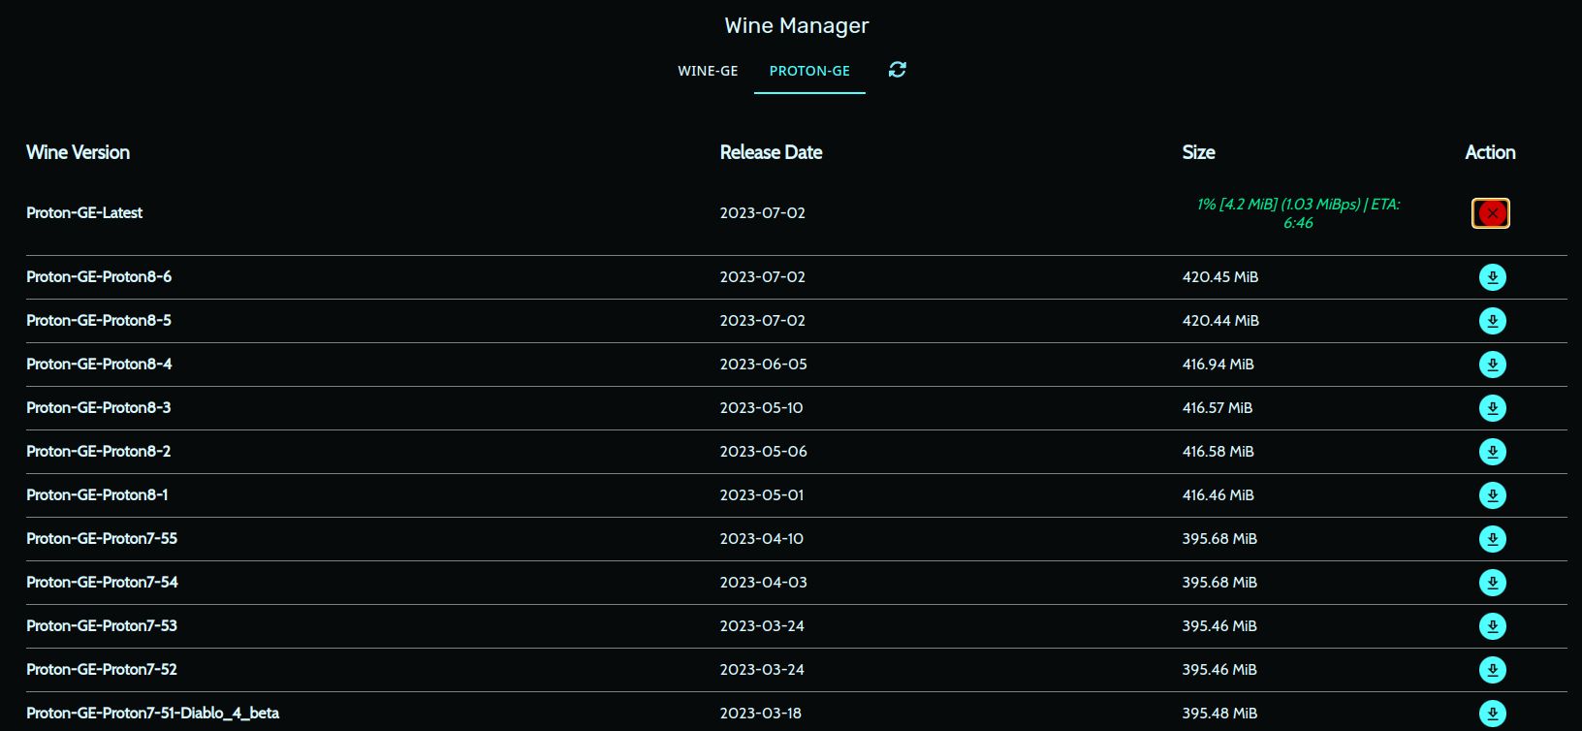Image resolution: width=1582 pixels, height=731 pixels.
Task: Switch to the WINE-GE tab
Action: (708, 71)
